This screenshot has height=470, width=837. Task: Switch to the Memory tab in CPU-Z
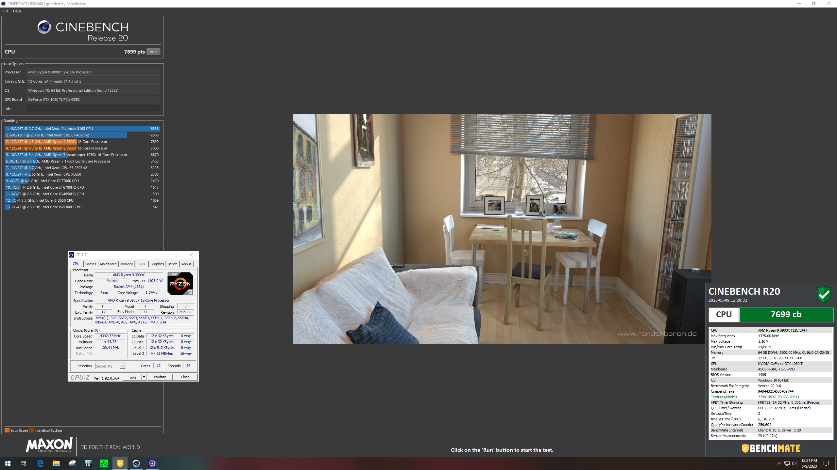click(127, 264)
